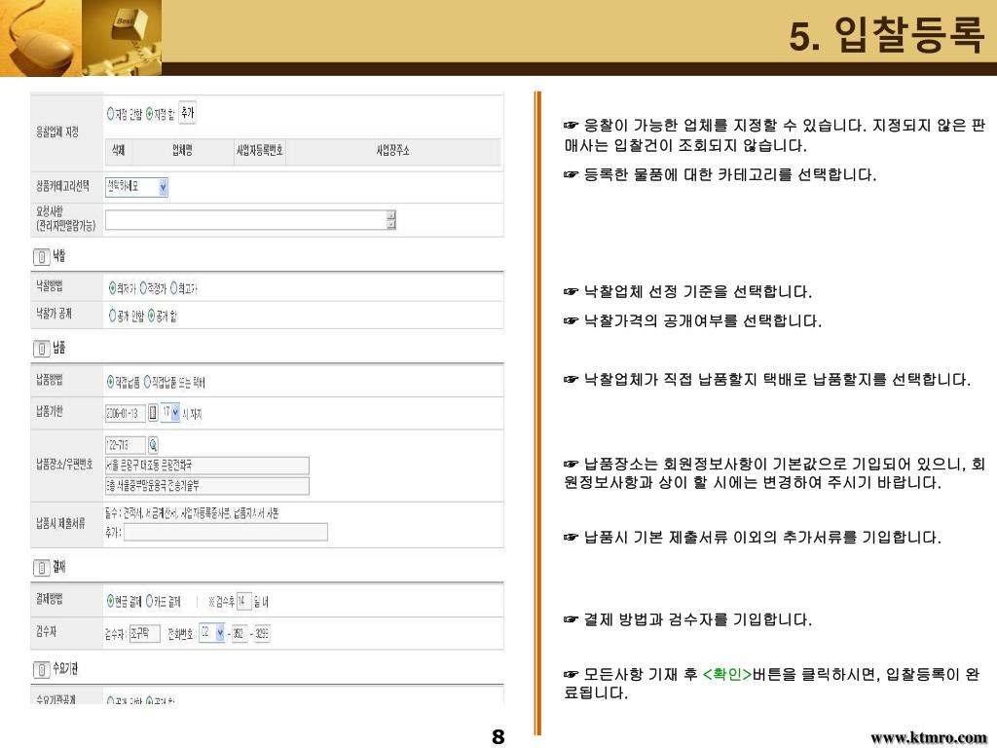
Task: Click the up arrow of the 요청사항 scrollbar
Action: (x=391, y=215)
